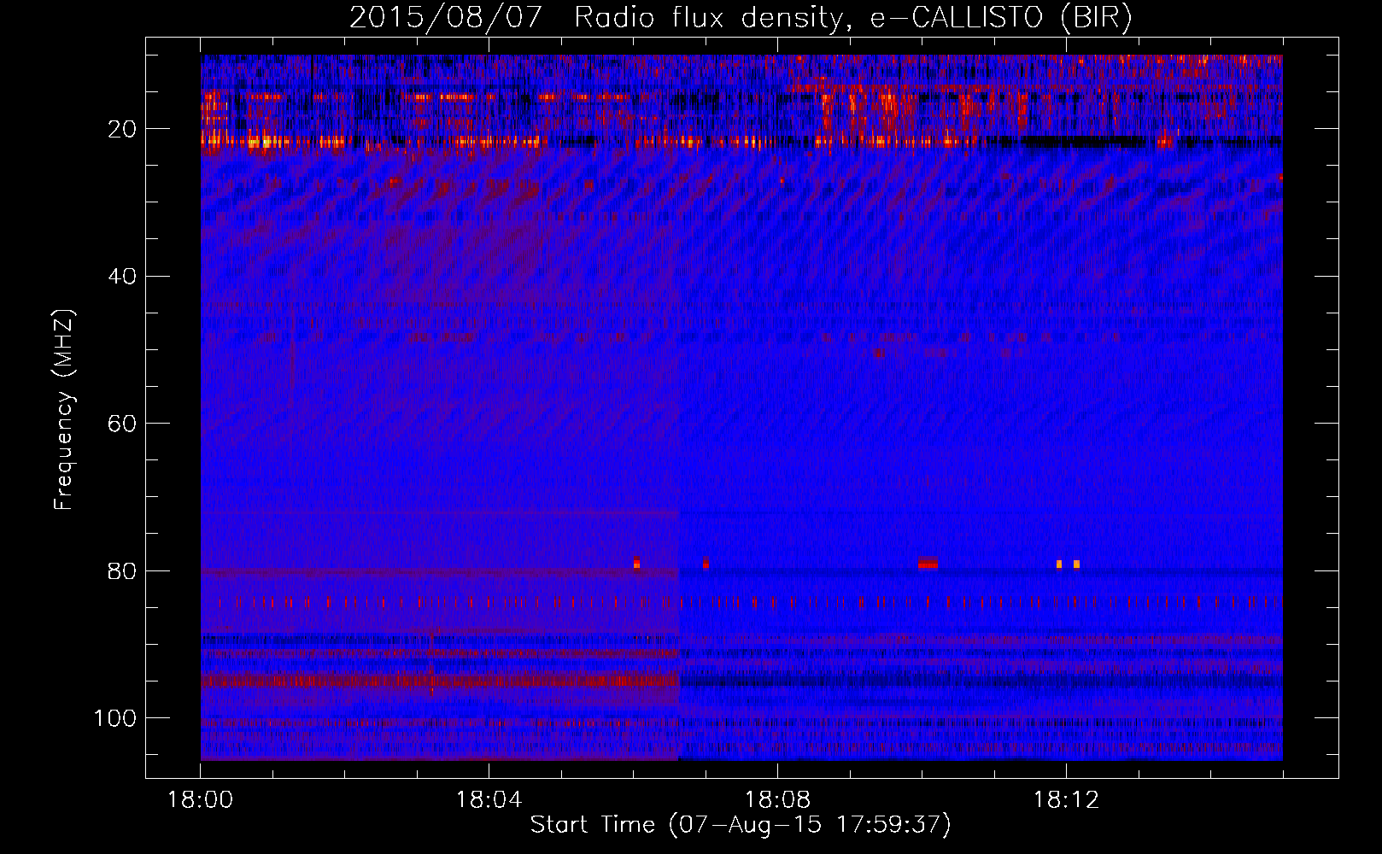The image size is (1382, 854).
Task: Click the '18:00' time tick label
Action: tap(201, 800)
